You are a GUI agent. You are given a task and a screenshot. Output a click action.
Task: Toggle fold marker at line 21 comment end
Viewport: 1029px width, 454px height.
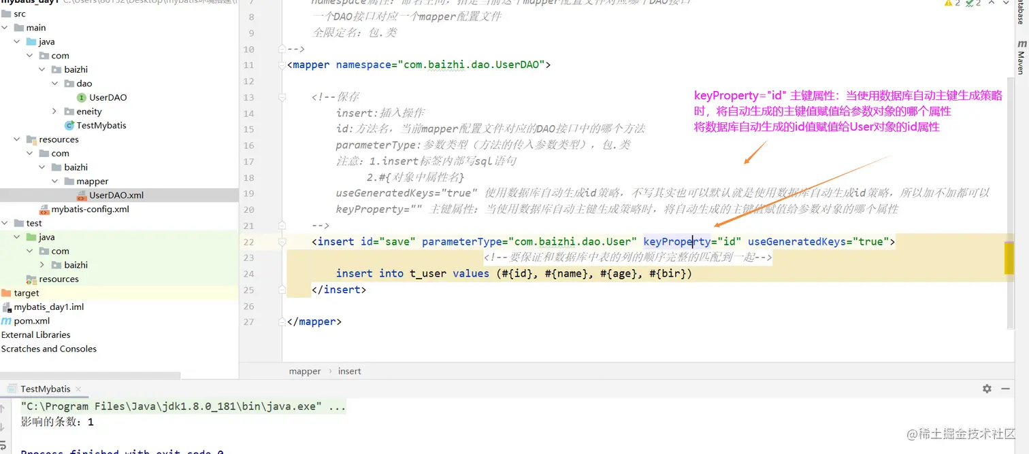(x=282, y=225)
